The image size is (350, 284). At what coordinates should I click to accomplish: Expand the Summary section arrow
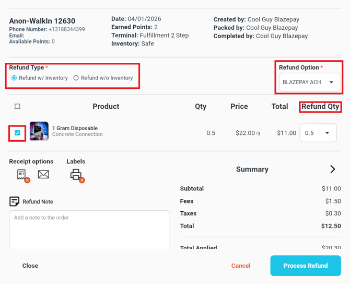tap(333, 169)
